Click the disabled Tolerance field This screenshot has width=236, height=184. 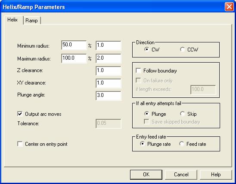(x=109, y=124)
